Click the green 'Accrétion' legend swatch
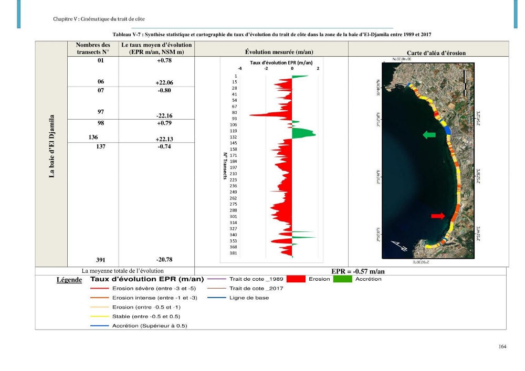 pos(342,279)
